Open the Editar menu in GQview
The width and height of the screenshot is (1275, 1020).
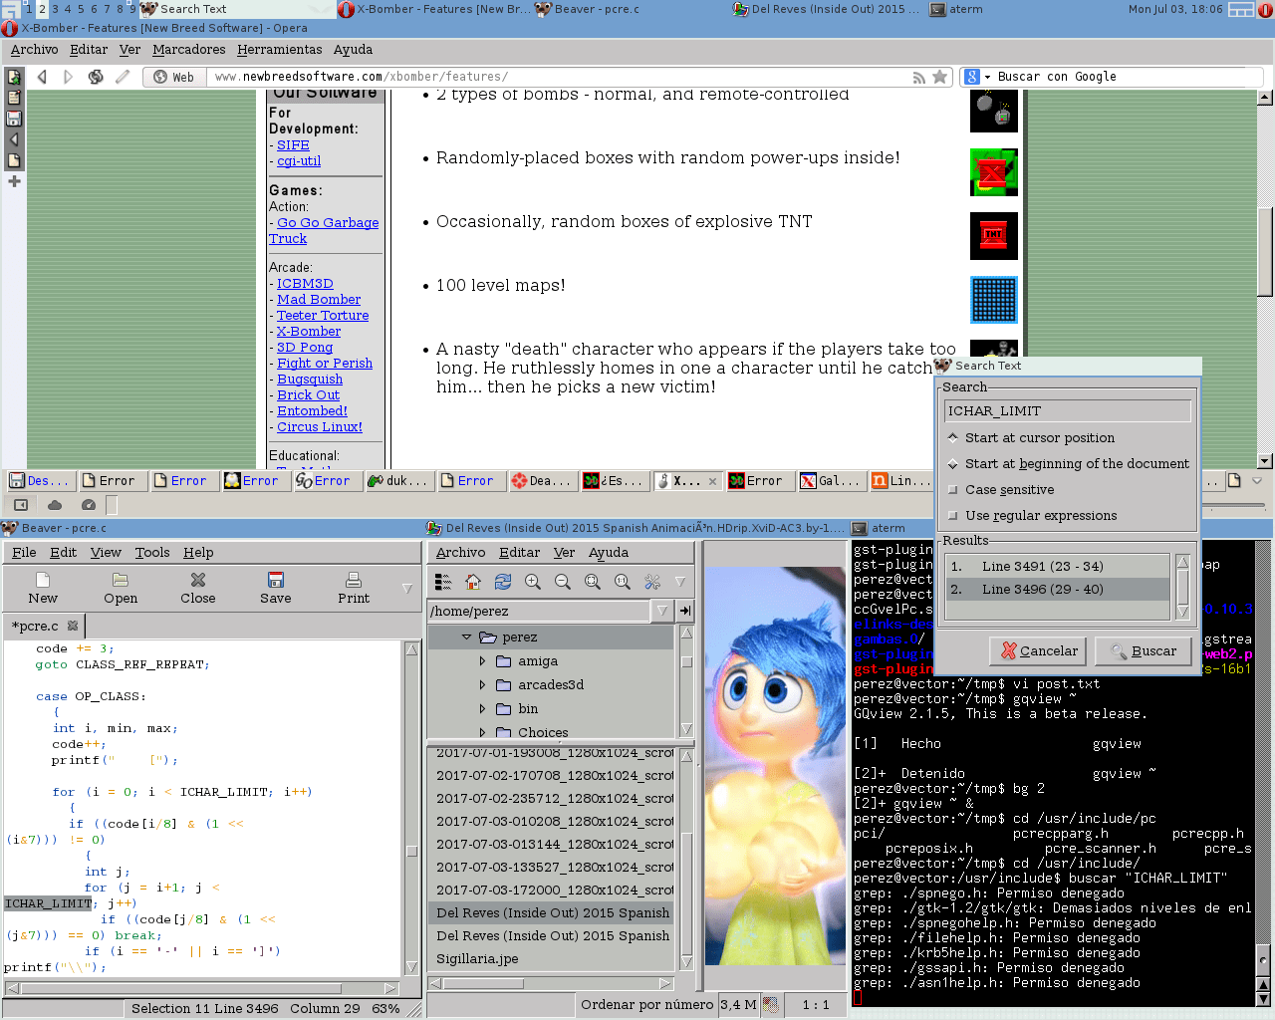click(520, 553)
